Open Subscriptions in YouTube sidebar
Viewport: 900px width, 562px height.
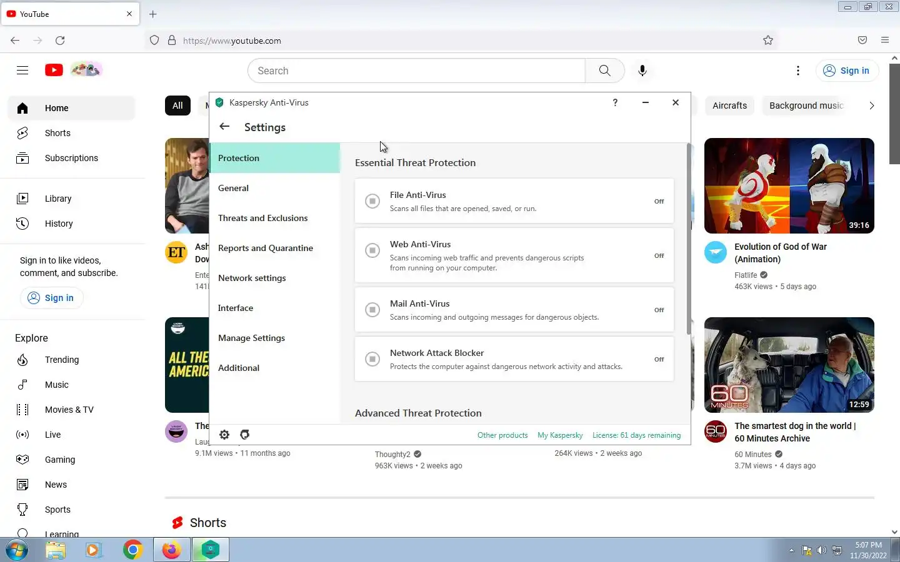[x=71, y=158]
